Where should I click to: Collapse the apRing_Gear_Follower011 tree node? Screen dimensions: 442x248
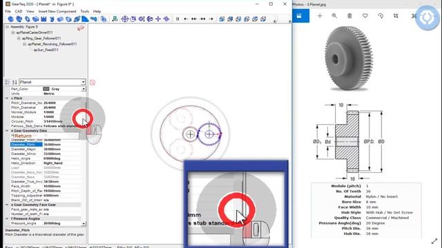click(x=19, y=39)
